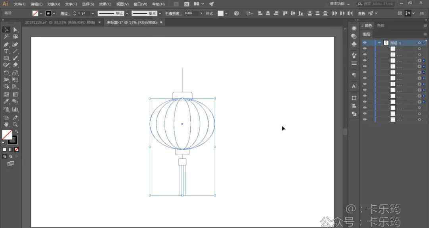The height and width of the screenshot is (228, 429).
Task: Toggle eye of bottommost sublayer in Layers panel
Action: click(x=365, y=119)
